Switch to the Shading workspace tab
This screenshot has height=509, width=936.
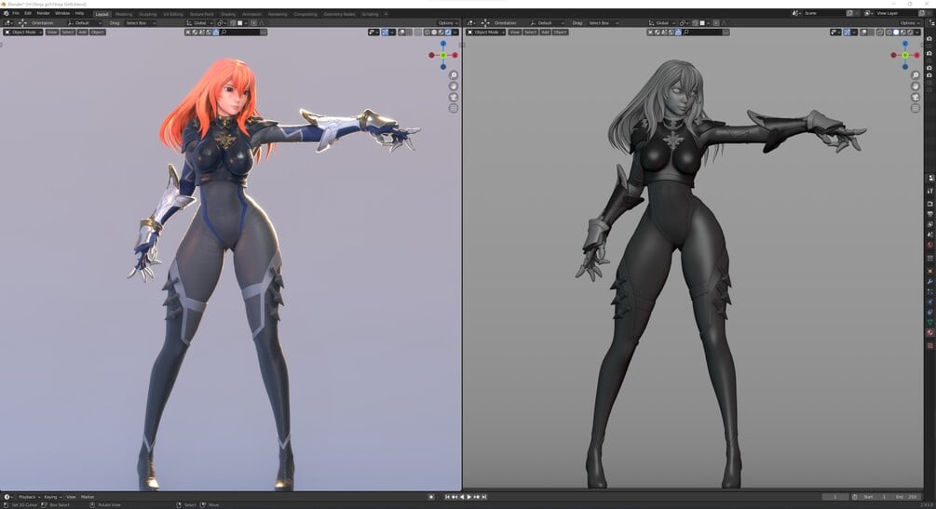[228, 14]
